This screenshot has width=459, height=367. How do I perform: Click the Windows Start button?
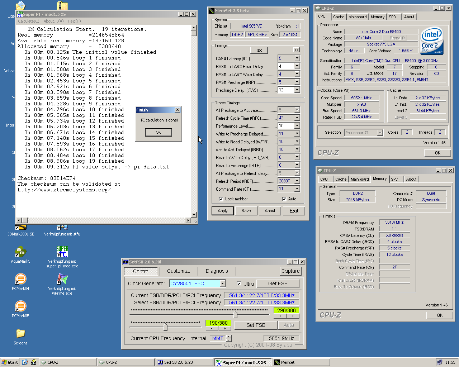[x=10, y=362]
